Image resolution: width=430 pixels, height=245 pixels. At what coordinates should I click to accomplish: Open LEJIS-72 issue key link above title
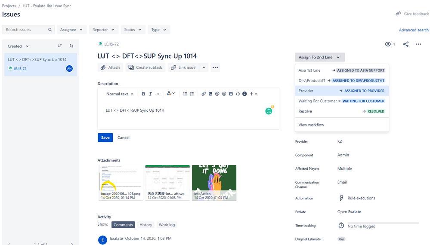point(111,44)
